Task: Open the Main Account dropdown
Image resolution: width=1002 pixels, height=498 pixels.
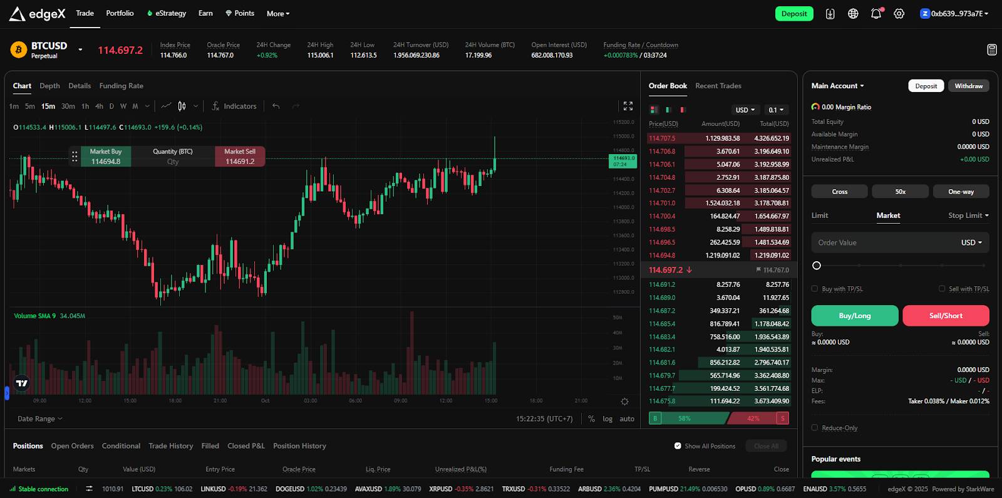Action: pyautogui.click(x=837, y=86)
